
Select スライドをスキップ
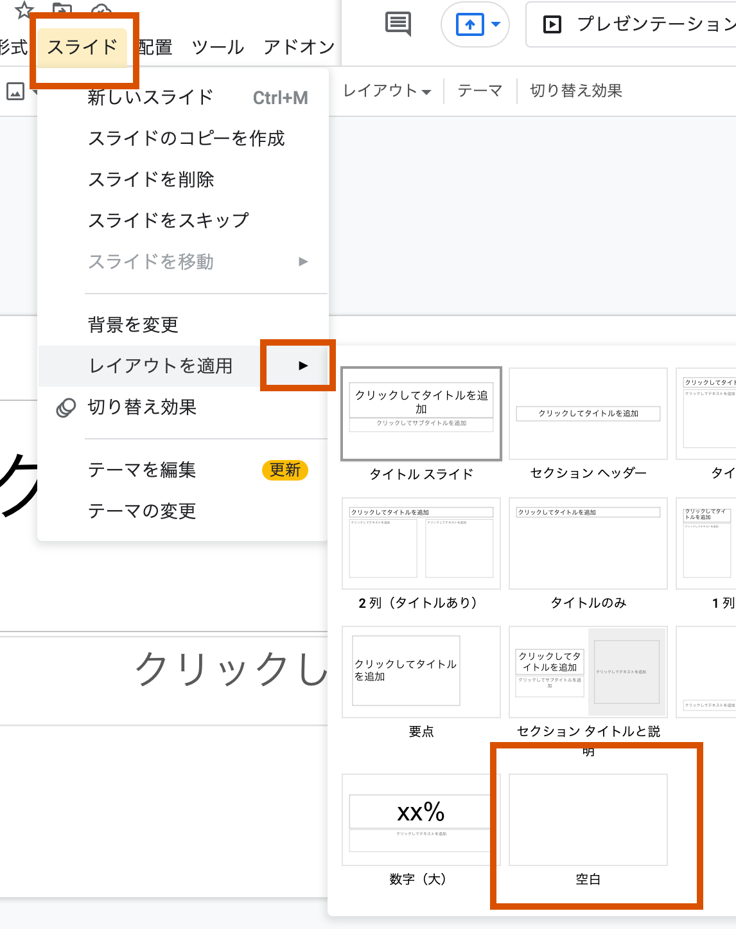[183, 220]
